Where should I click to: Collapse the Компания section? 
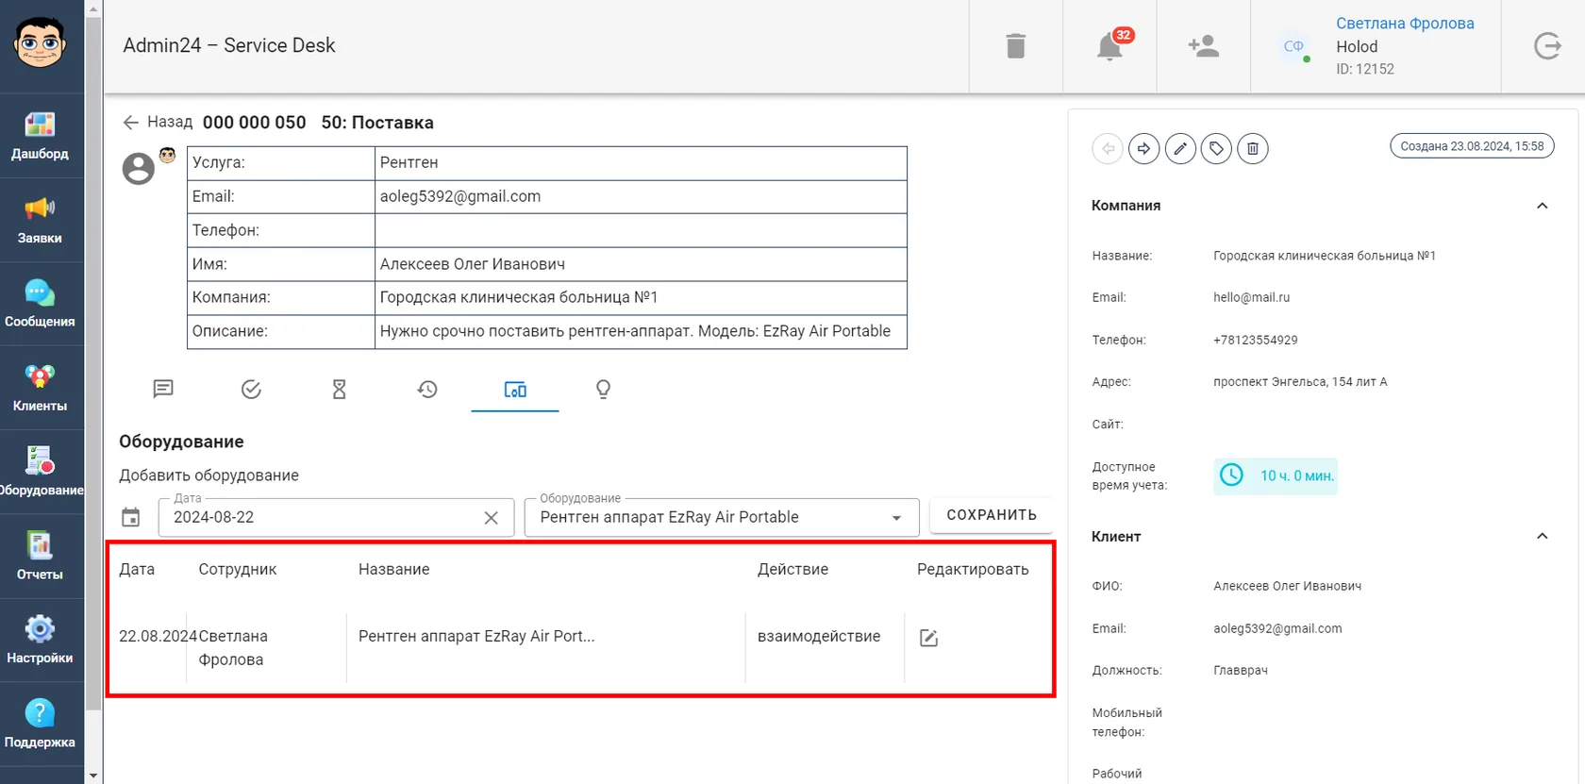click(1542, 206)
